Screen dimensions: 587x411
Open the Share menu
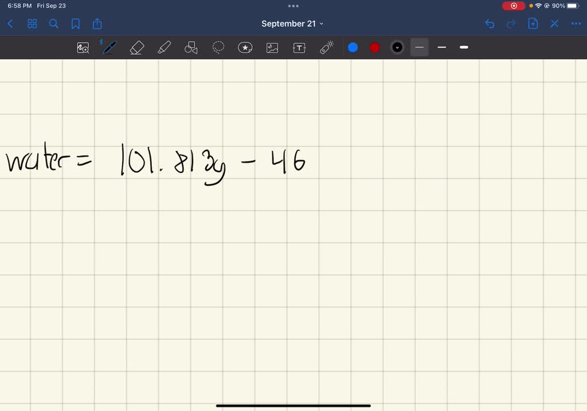[97, 24]
